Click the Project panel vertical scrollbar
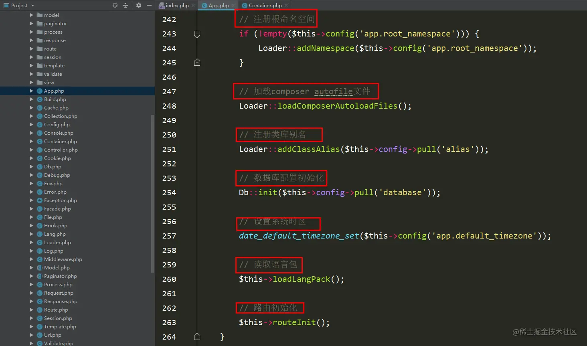 tap(152, 194)
